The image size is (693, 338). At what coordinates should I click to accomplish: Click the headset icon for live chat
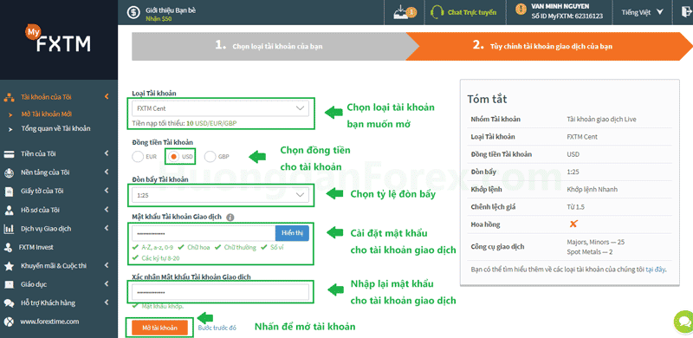coord(437,12)
